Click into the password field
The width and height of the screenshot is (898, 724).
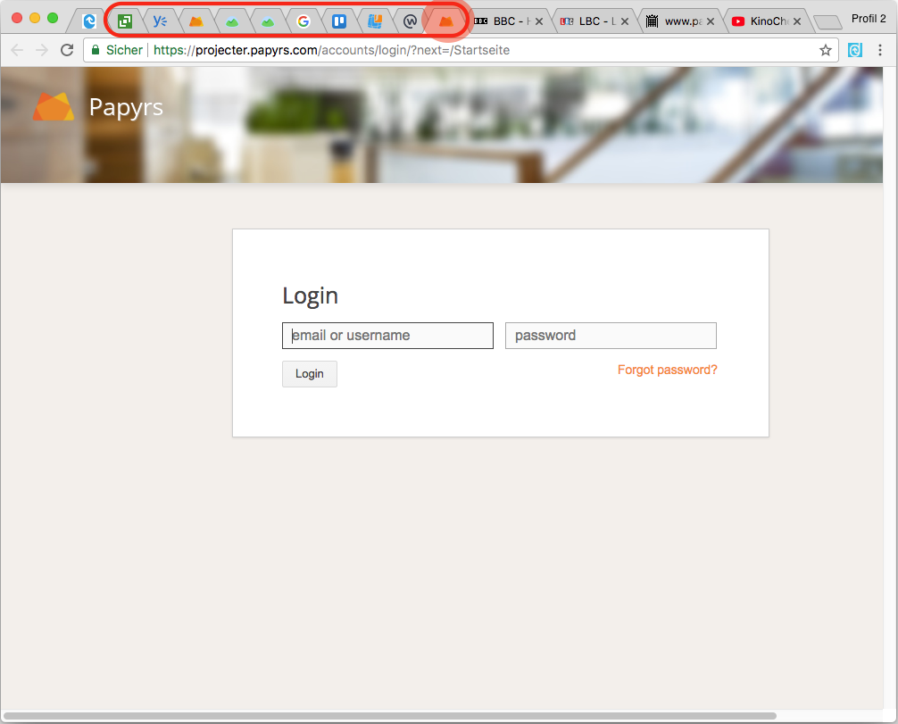(611, 336)
